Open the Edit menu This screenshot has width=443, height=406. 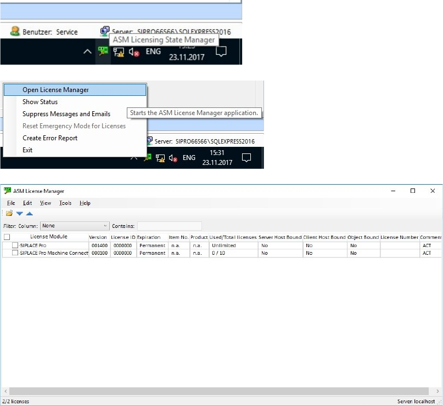(x=27, y=203)
